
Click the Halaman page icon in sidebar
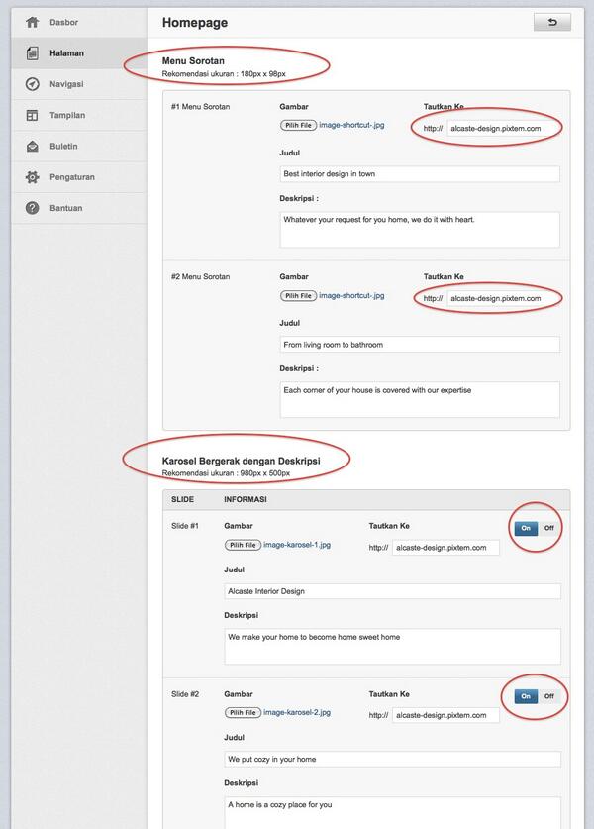(33, 52)
